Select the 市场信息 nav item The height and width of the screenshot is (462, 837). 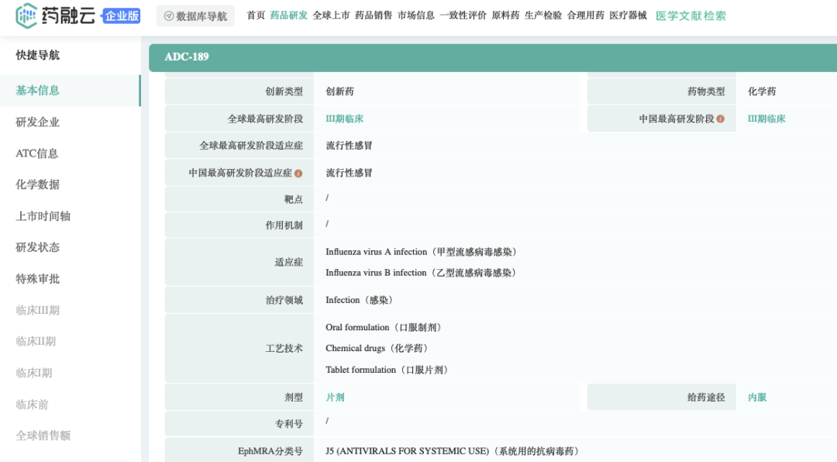(417, 15)
